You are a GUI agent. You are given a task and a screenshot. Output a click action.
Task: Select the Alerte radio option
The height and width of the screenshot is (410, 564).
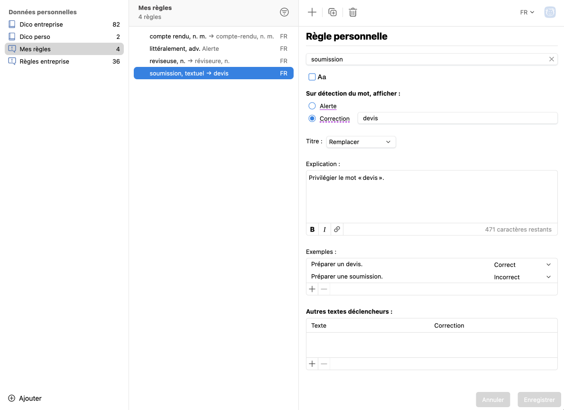(312, 106)
